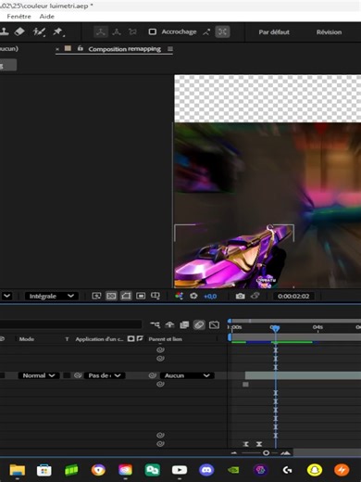This screenshot has height=482, width=361.
Task: Toggle region of interest button
Action: [x=141, y=296]
